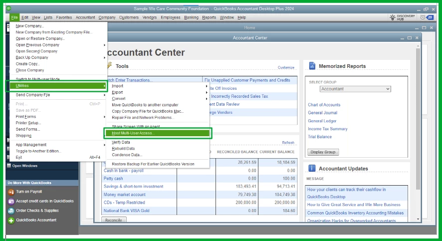Expand the Convert submenu

click(x=158, y=99)
